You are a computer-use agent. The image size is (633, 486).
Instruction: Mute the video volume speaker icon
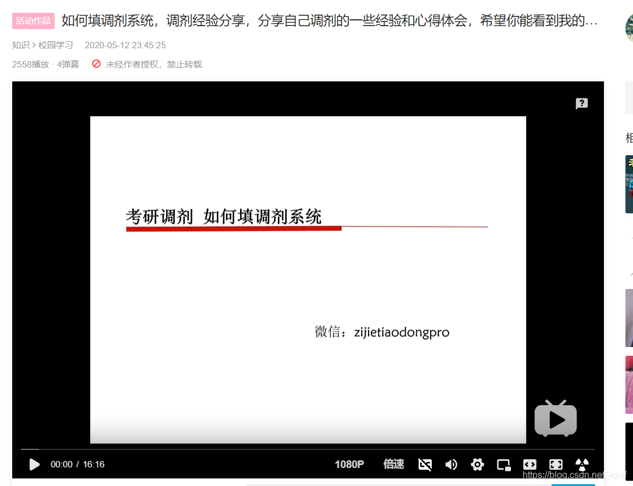(451, 464)
